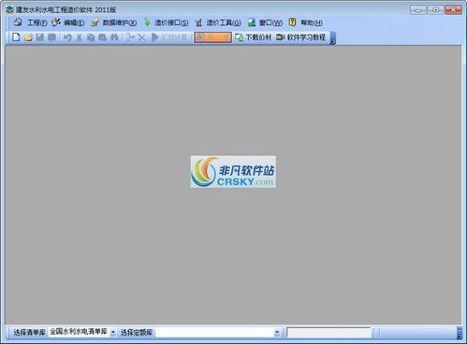Expand the toolbar overflow options arrow
Screen dimensions: 467x344
point(333,38)
